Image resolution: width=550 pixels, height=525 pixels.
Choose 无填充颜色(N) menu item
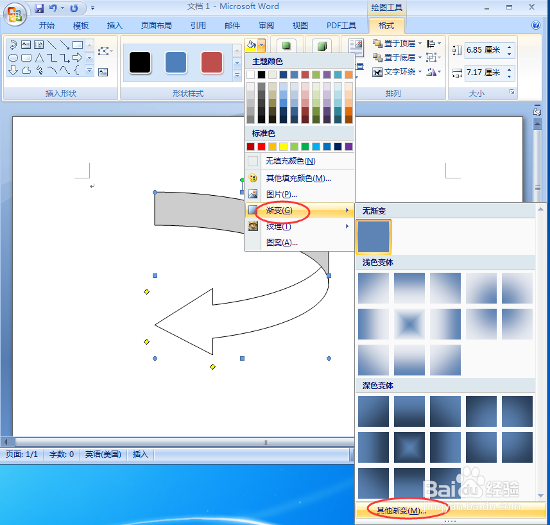click(x=300, y=161)
